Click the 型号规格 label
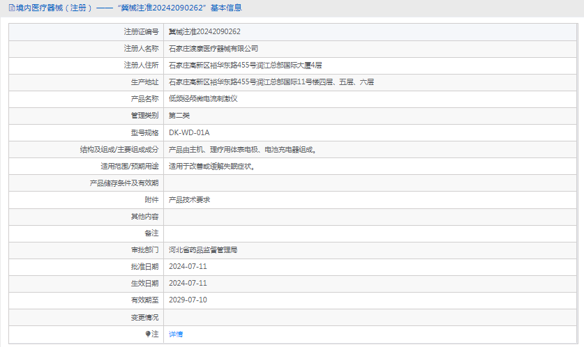The width and height of the screenshot is (584, 347). click(x=144, y=133)
